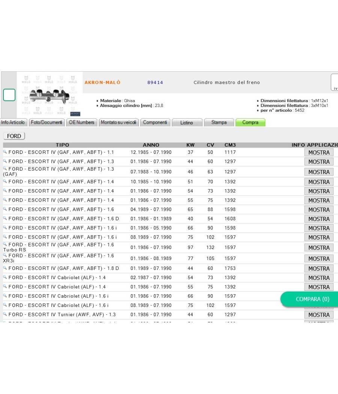Click the 'Materiale : Ghisa' specification text

[118, 101]
